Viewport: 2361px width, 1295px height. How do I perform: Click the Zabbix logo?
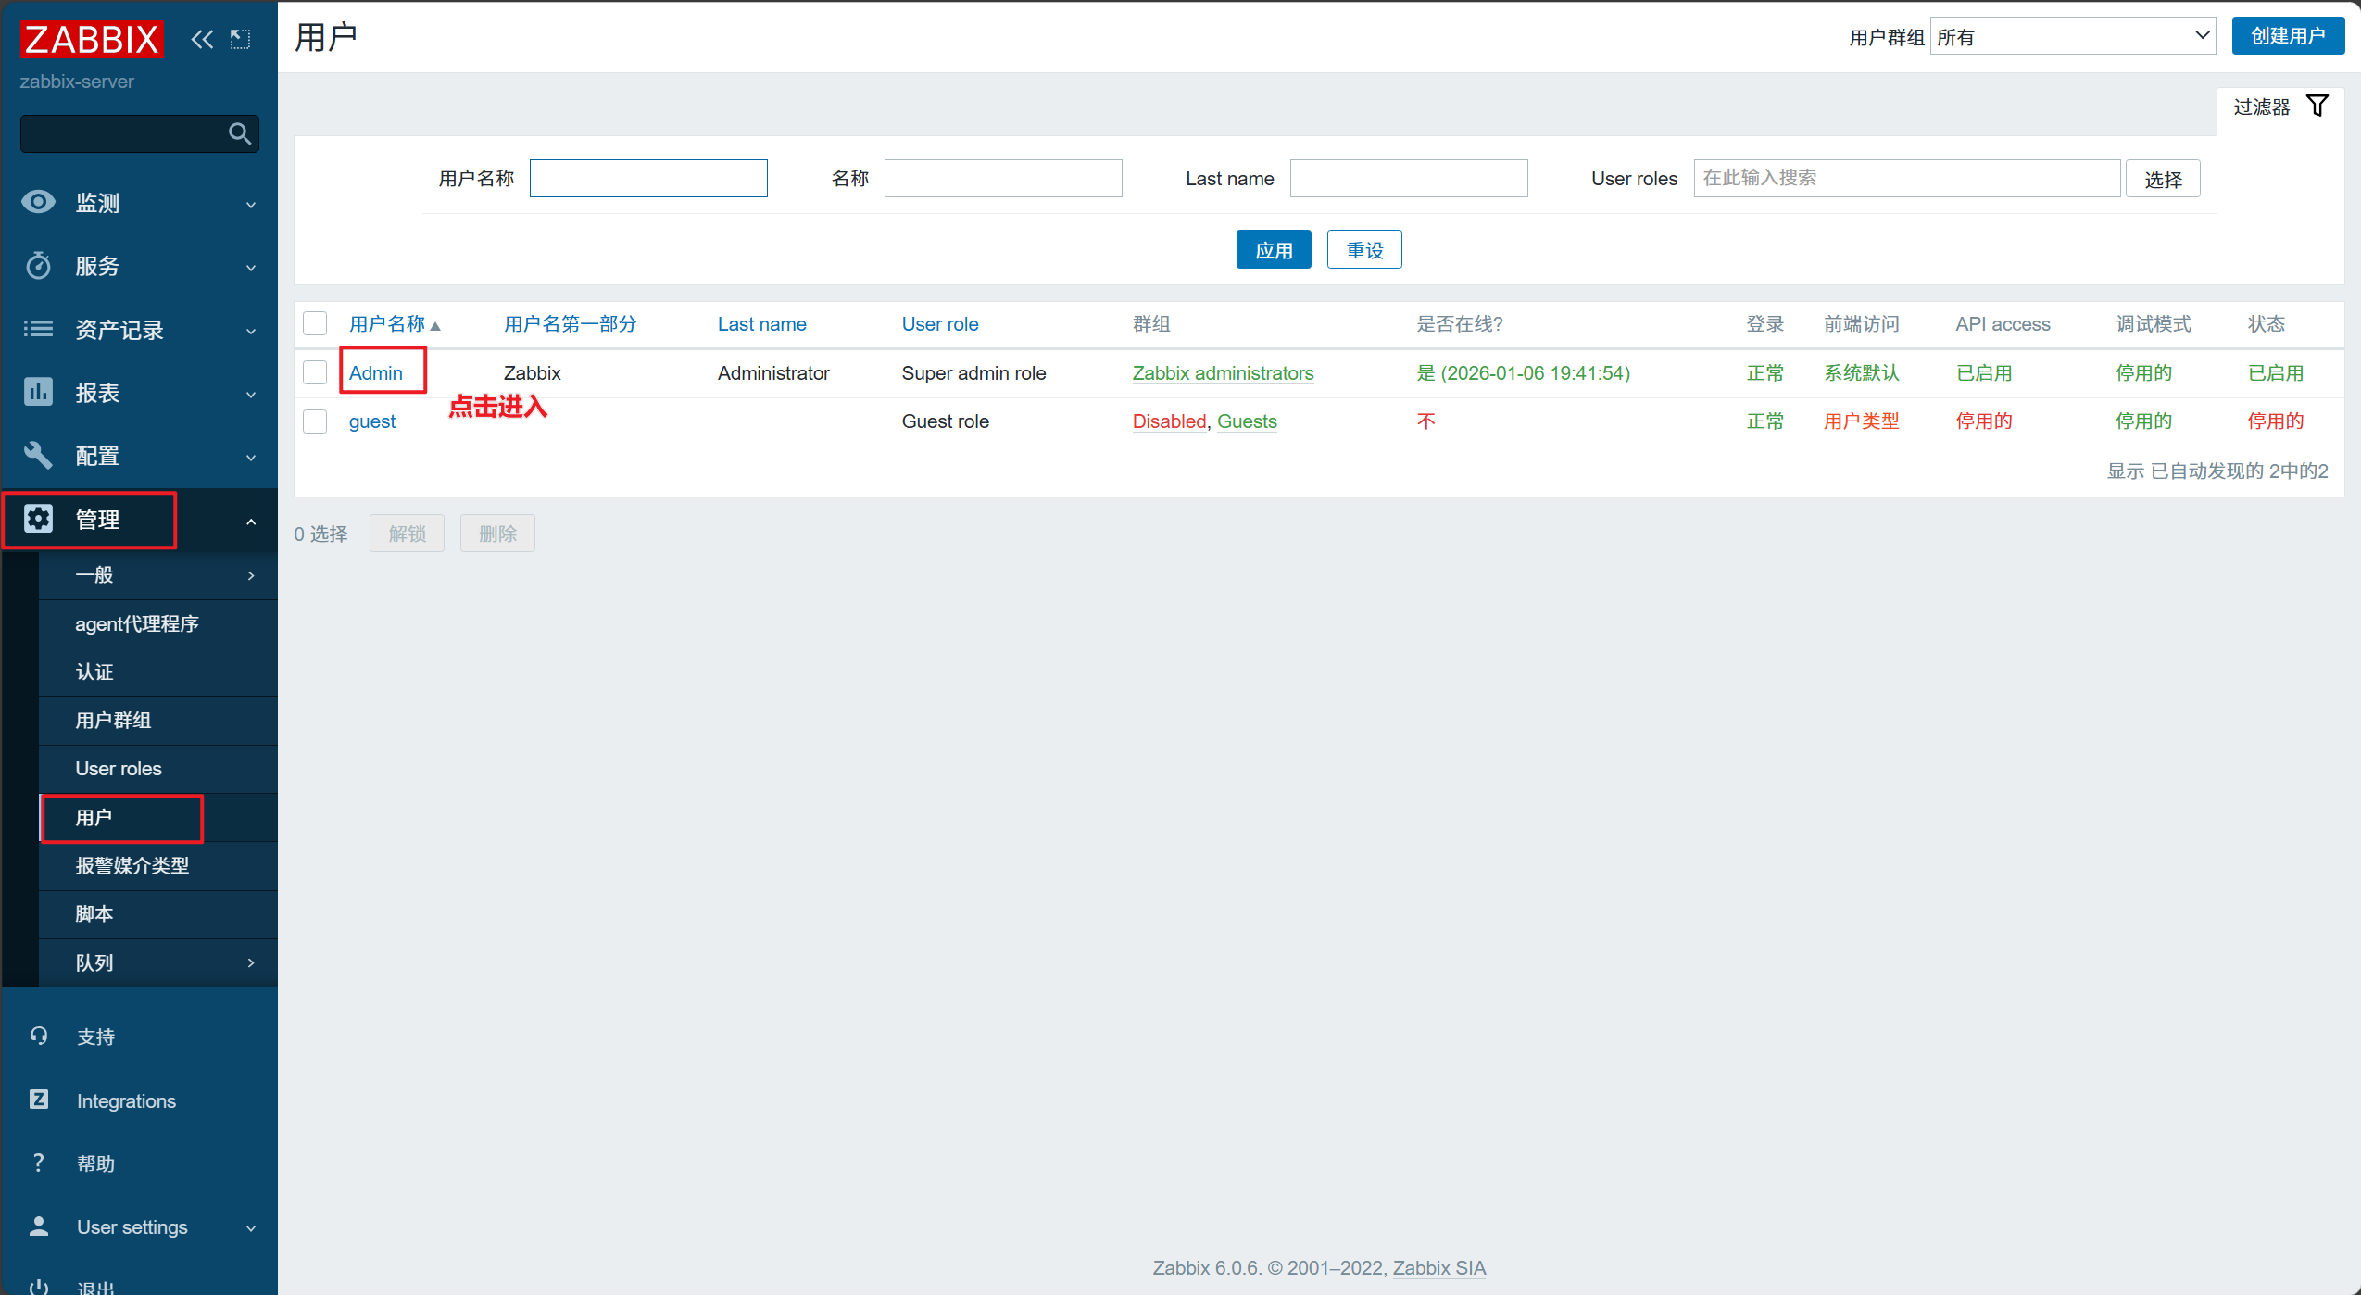(92, 39)
